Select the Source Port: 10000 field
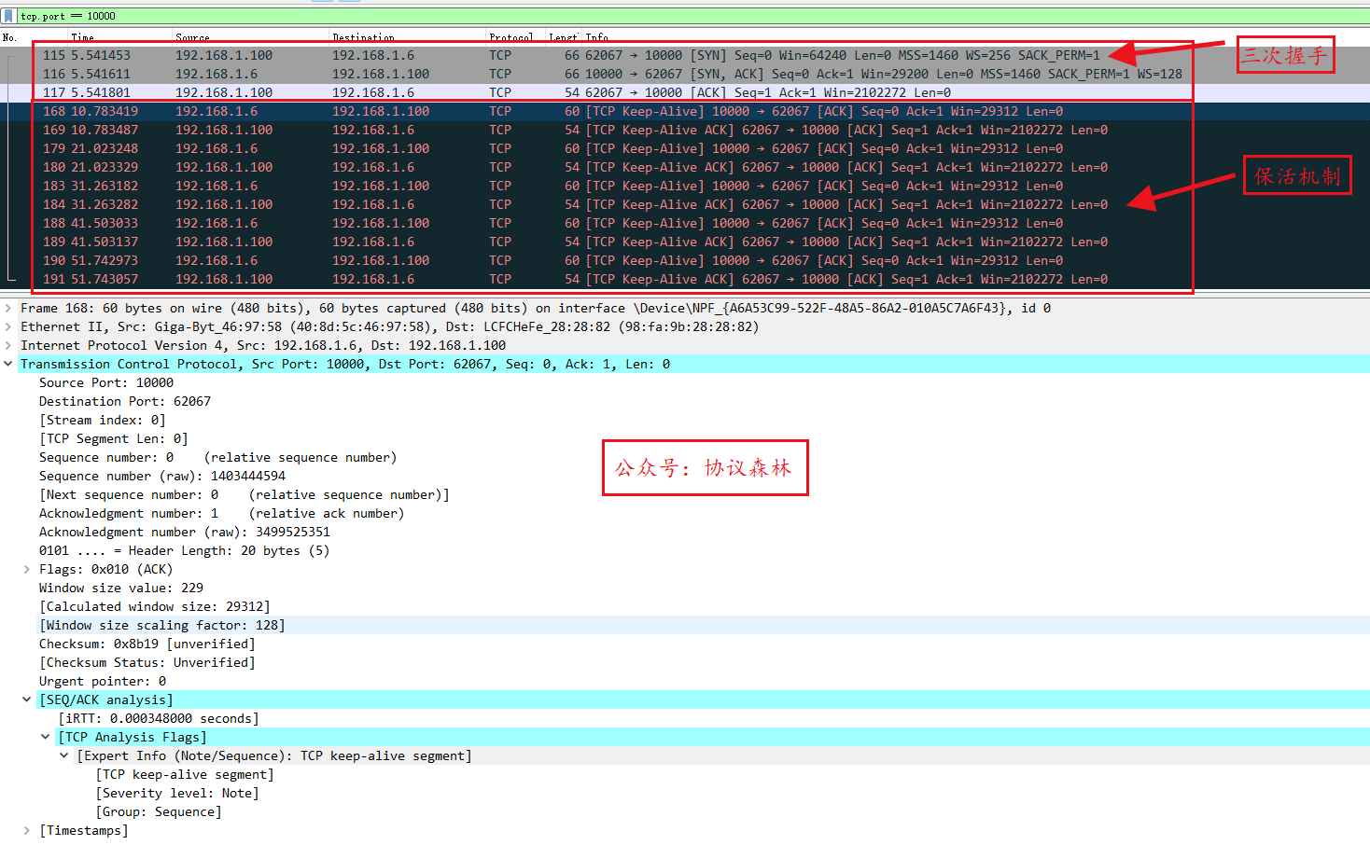 coord(106,382)
